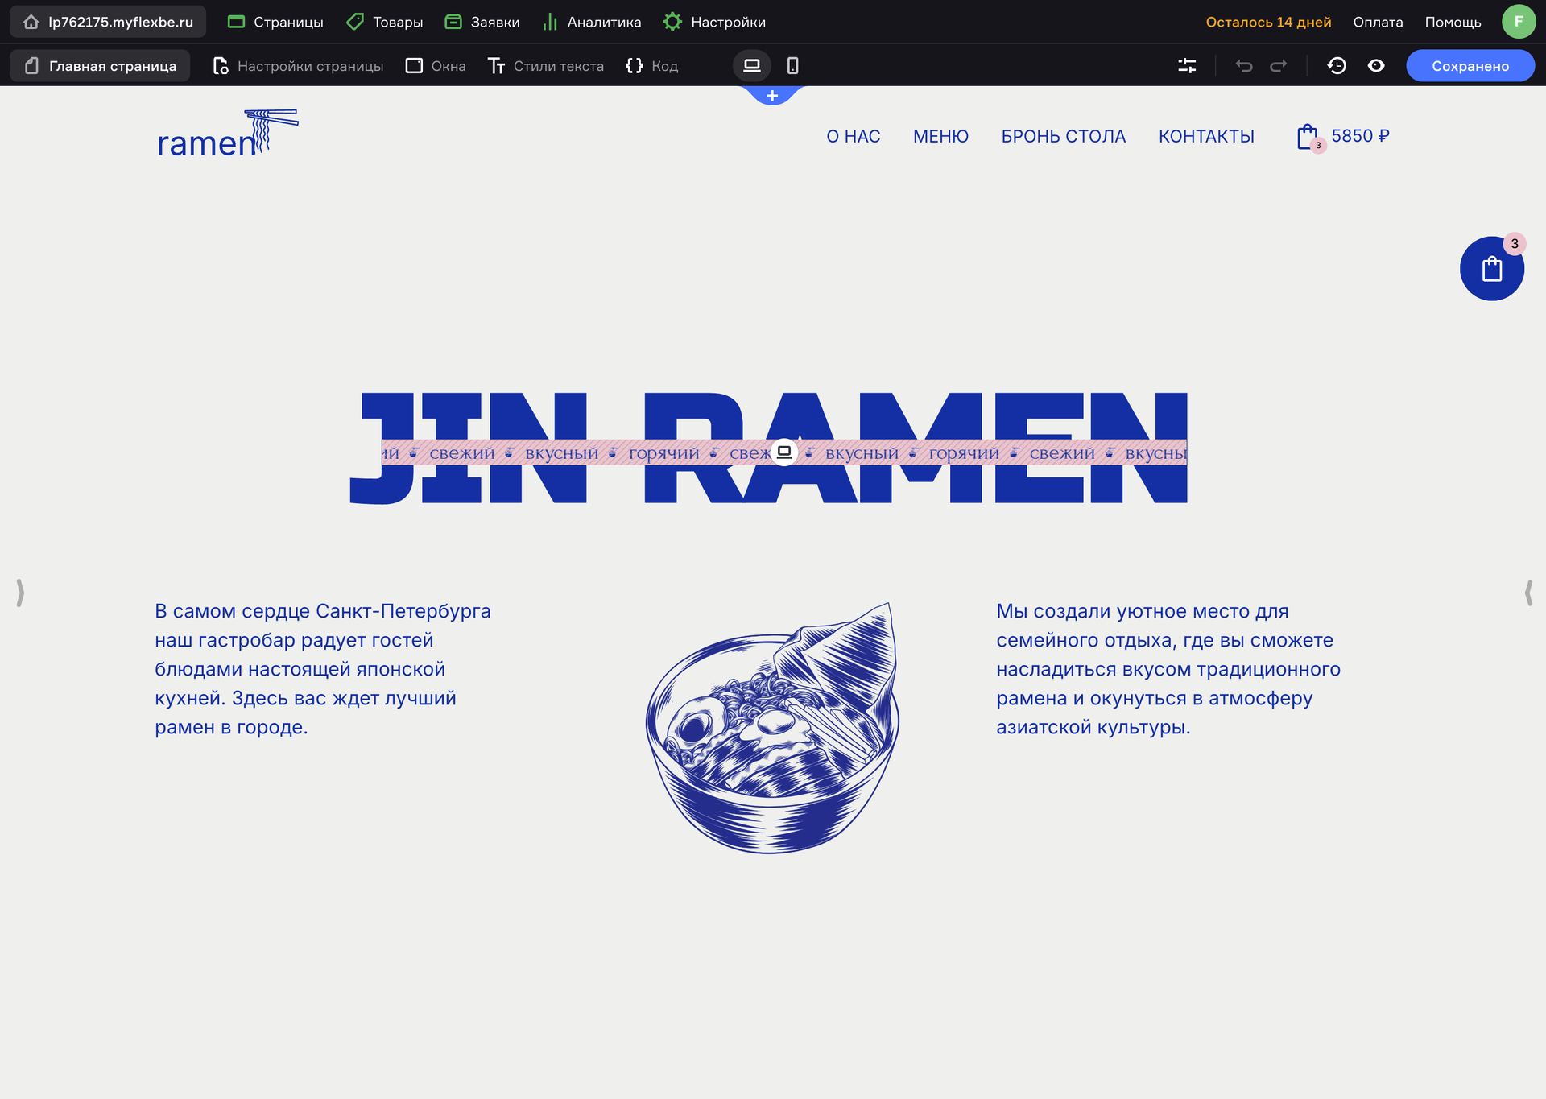Open the Товары section
Image resolution: width=1546 pixels, height=1099 pixels.
coord(384,22)
